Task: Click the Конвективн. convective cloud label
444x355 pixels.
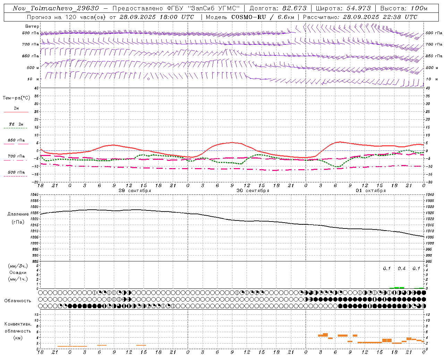Action: click(18, 324)
